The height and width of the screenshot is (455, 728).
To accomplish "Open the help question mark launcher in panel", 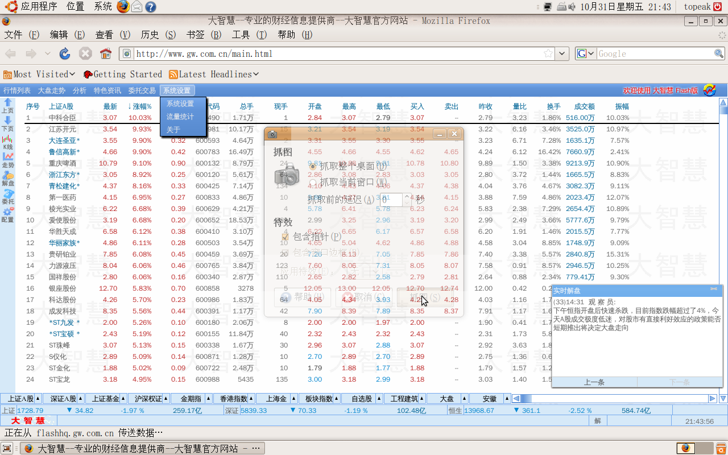I will point(151,7).
